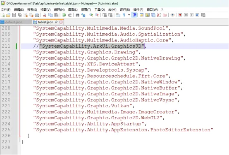Click the Document List toolbar icon
Viewport: 229px width, 155px height.
[153, 15]
